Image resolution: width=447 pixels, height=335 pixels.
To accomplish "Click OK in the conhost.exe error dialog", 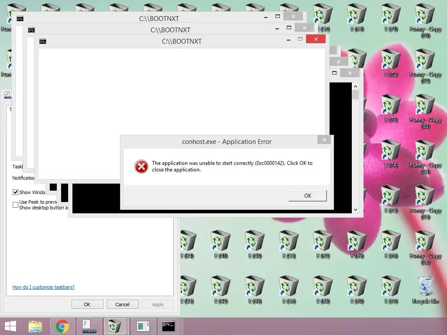I will click(x=308, y=196).
